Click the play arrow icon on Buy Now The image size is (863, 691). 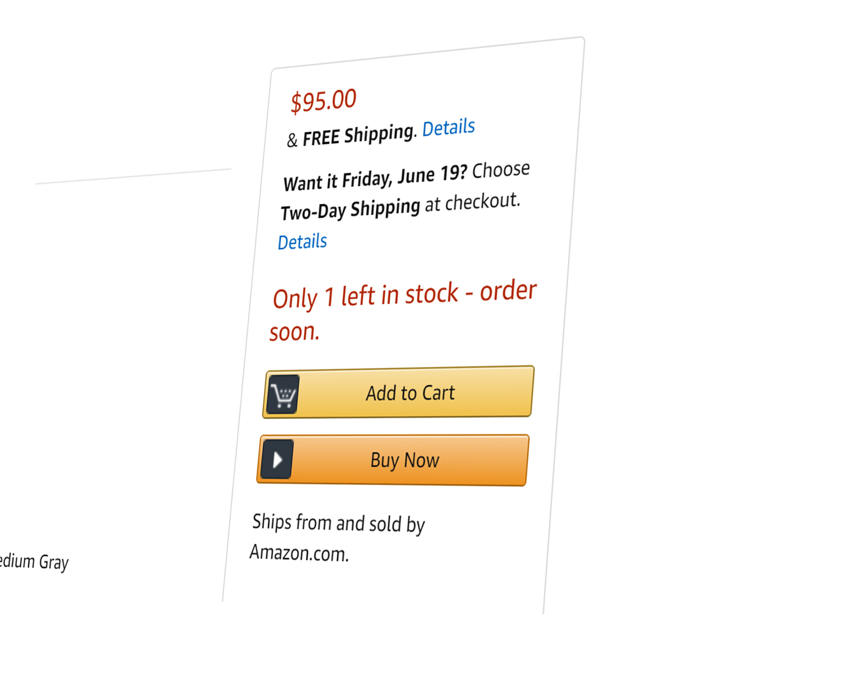pyautogui.click(x=277, y=459)
